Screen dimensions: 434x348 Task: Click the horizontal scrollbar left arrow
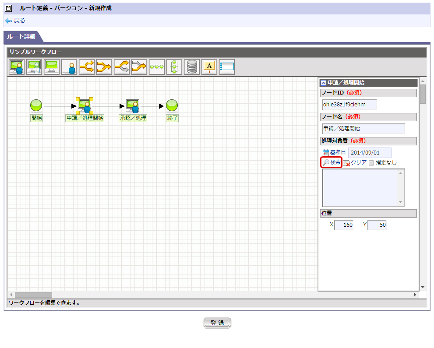click(x=11, y=295)
